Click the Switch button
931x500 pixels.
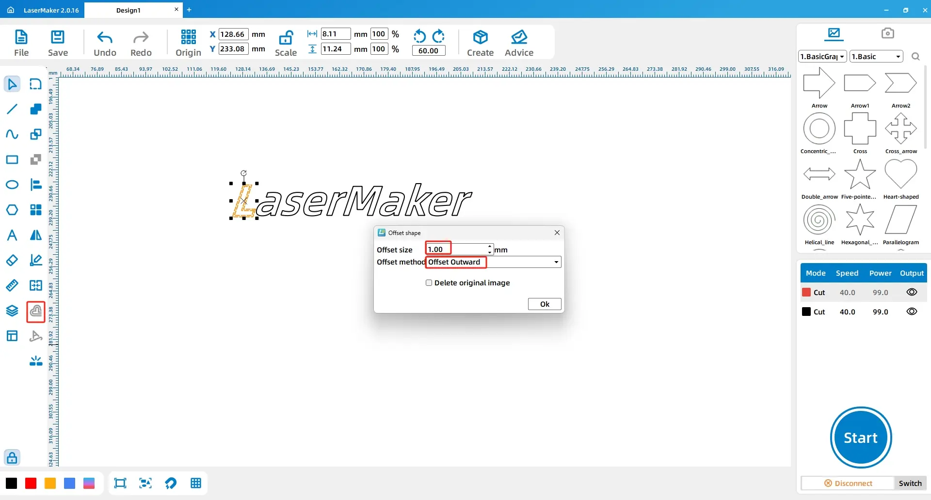pyautogui.click(x=910, y=483)
